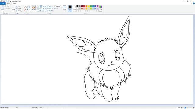The image size is (195, 109).
Task: Select the Text tool
Action: pyautogui.click(x=30, y=7)
